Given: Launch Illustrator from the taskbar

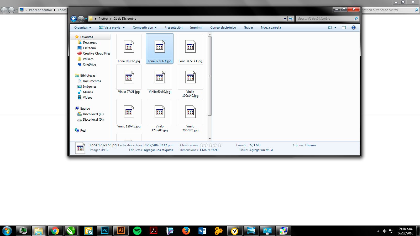Looking at the screenshot, I should pos(121,231).
